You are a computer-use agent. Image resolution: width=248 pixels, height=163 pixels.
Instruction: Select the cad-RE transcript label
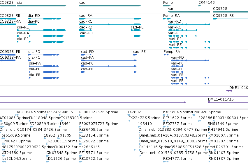coord(137,27)
